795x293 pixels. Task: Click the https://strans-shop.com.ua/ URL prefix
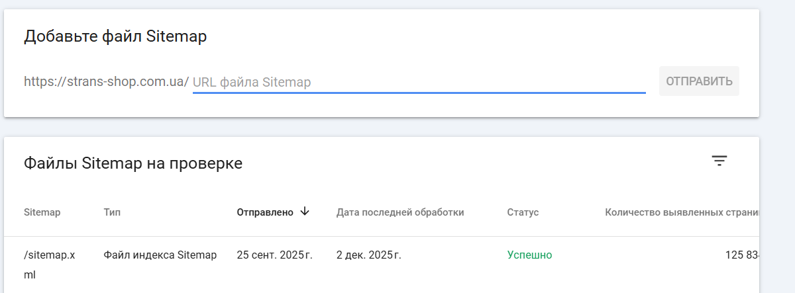pyautogui.click(x=106, y=82)
